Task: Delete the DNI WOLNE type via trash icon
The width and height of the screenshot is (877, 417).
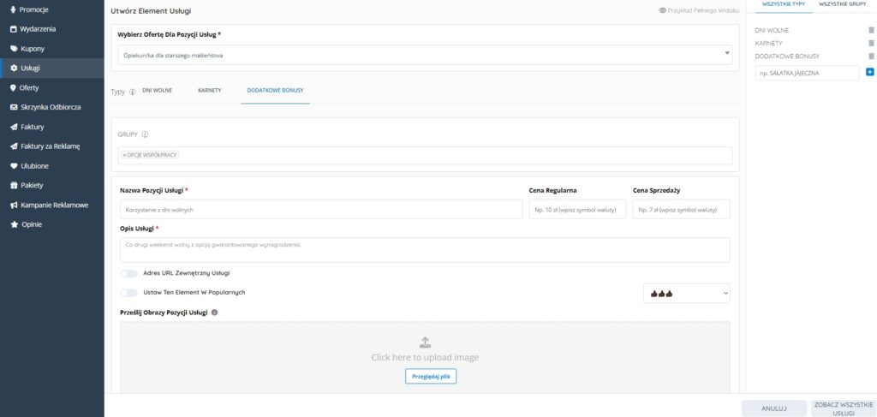Action: (x=871, y=30)
